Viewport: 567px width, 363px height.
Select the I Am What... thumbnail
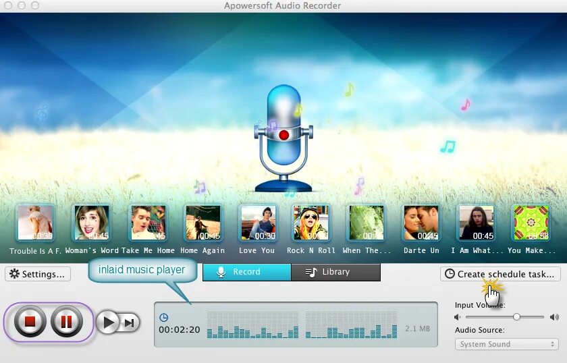click(477, 223)
